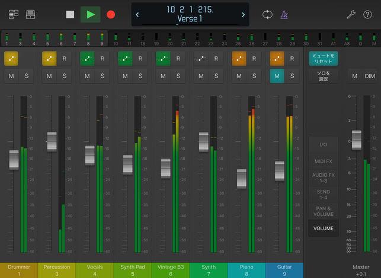Select the Guitar channel name strip
The height and width of the screenshot is (278, 381).
pos(284,270)
